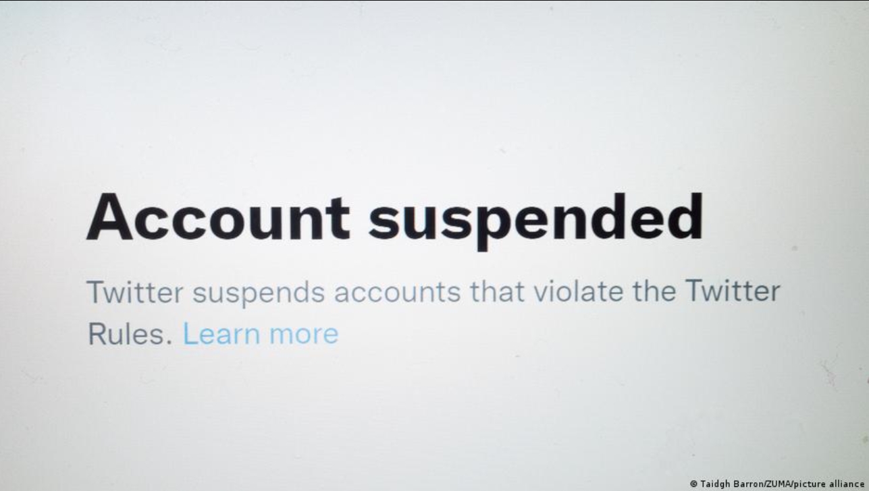
Task: Click the word Twitter preceding Rules
Action: tap(733, 292)
